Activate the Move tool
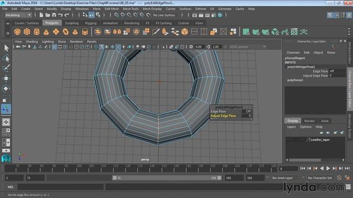Screen dimensions: 353x198 (6, 78)
